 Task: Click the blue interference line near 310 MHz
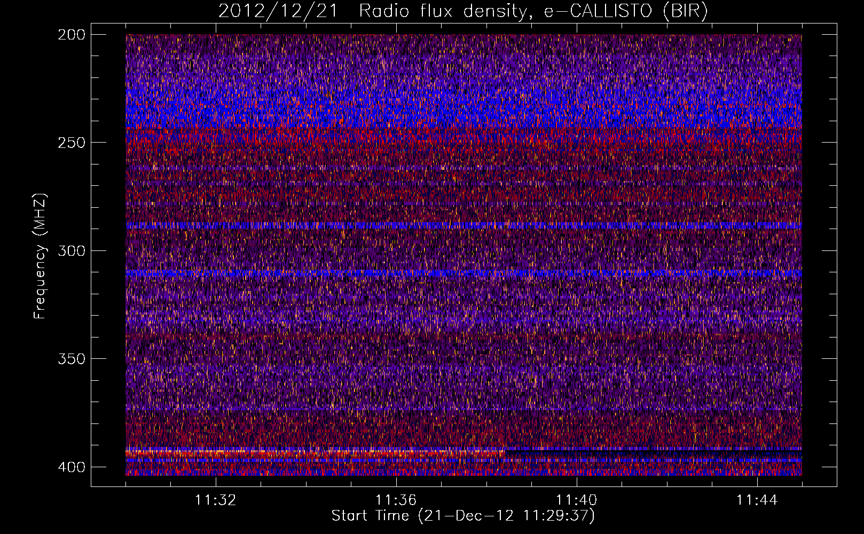(464, 273)
